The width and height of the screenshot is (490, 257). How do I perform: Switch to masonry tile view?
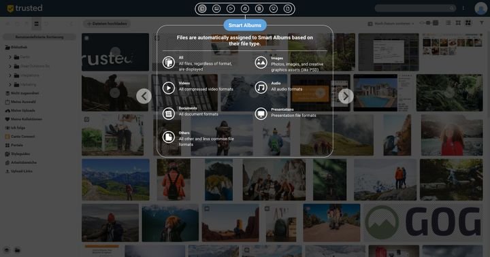(468, 23)
